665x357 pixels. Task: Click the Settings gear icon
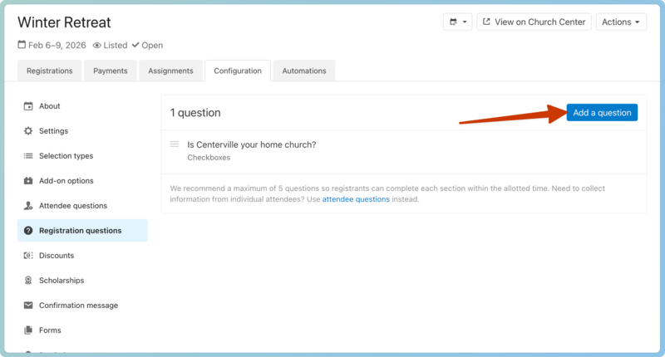pyautogui.click(x=28, y=131)
